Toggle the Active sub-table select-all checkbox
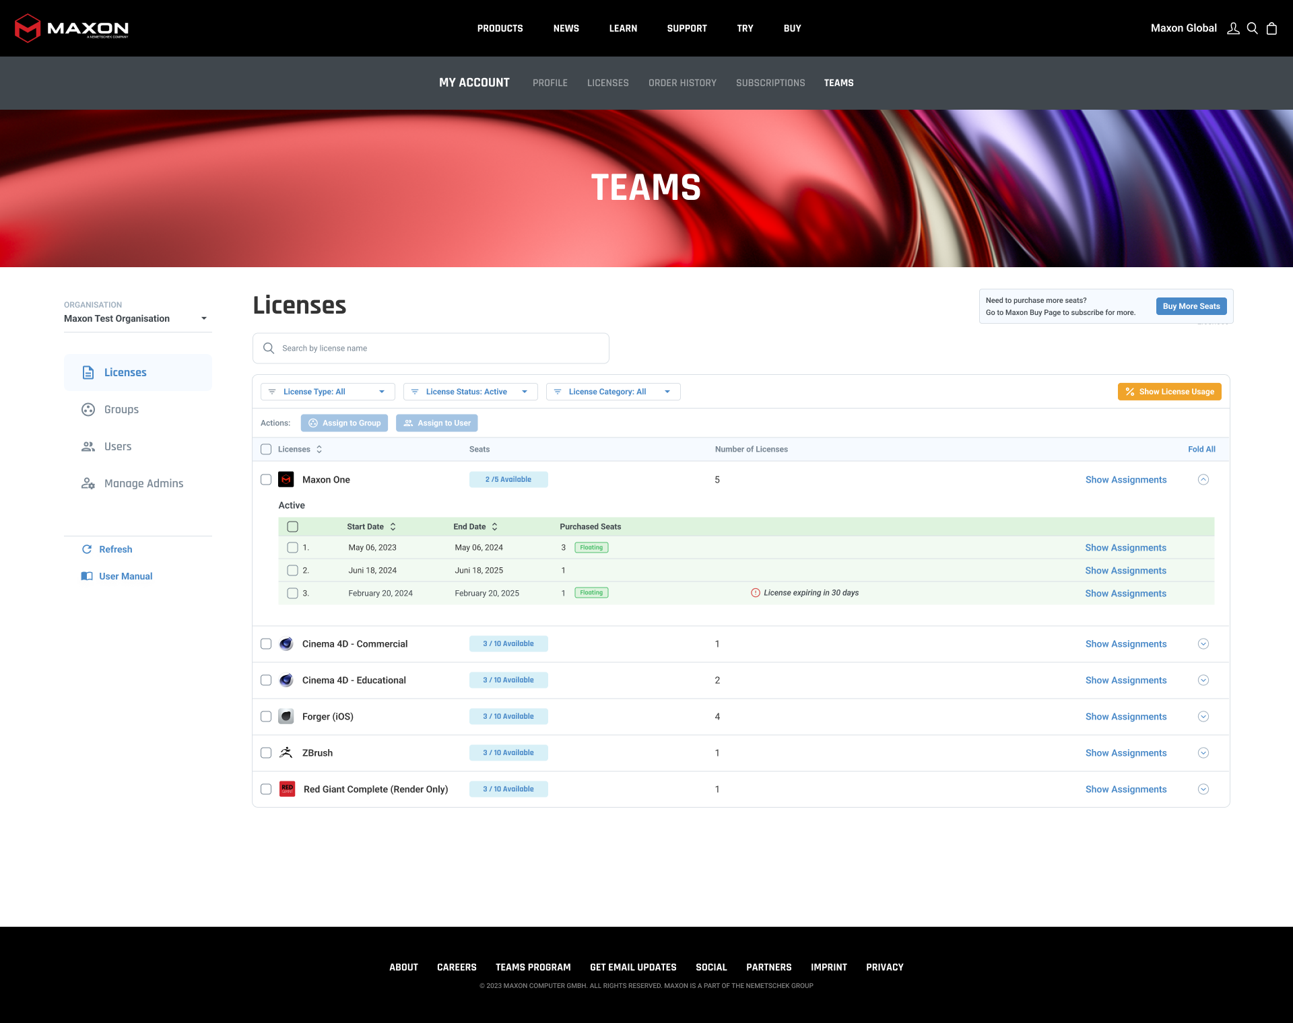The width and height of the screenshot is (1293, 1023). point(292,526)
